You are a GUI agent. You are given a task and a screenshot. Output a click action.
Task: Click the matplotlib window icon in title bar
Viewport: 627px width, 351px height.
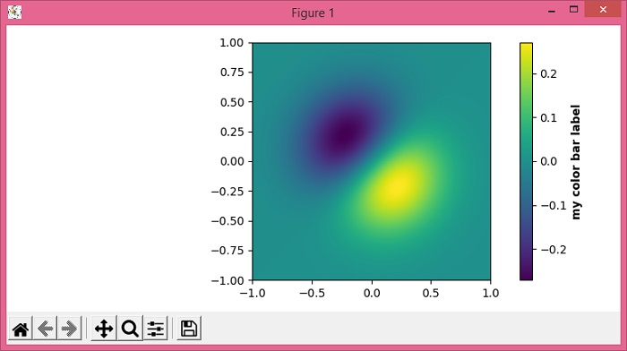click(15, 12)
